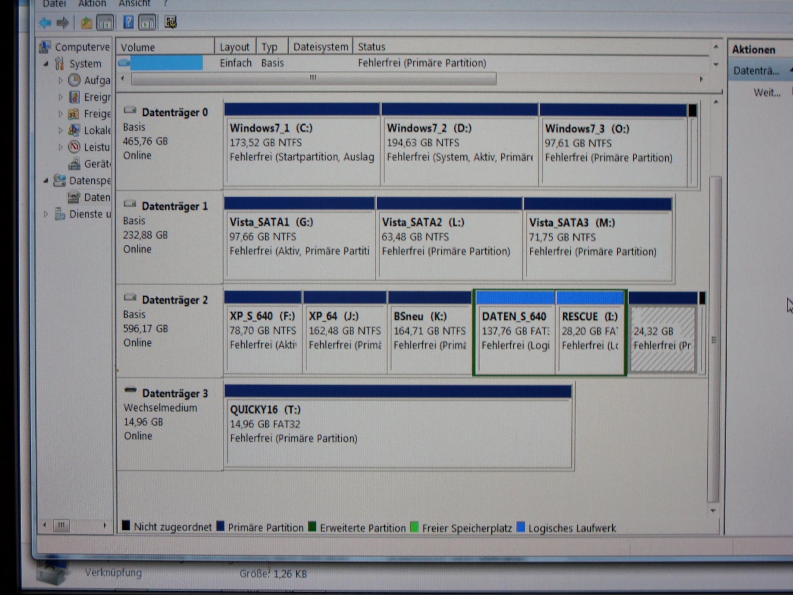
Task: Click the Forward arrow toolbar icon
Action: (x=62, y=23)
